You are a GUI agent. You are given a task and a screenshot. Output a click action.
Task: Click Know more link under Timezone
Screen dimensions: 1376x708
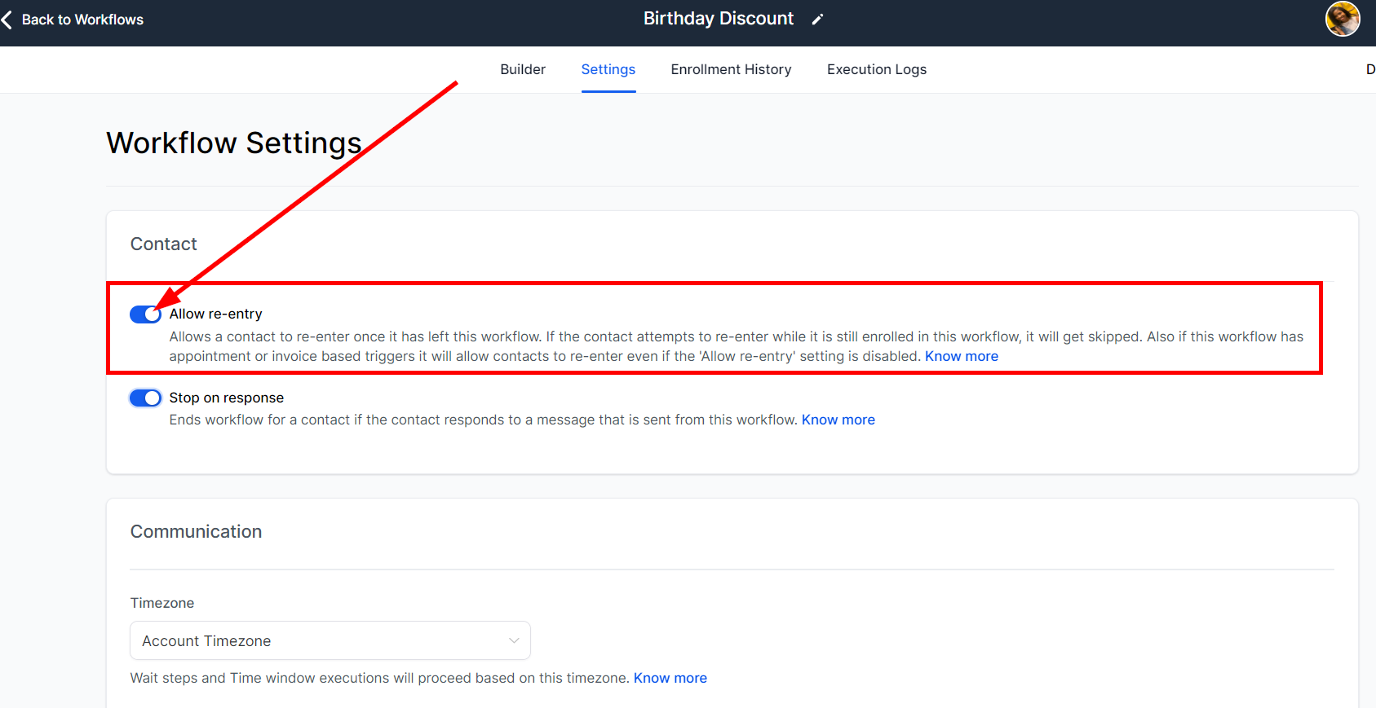click(670, 678)
